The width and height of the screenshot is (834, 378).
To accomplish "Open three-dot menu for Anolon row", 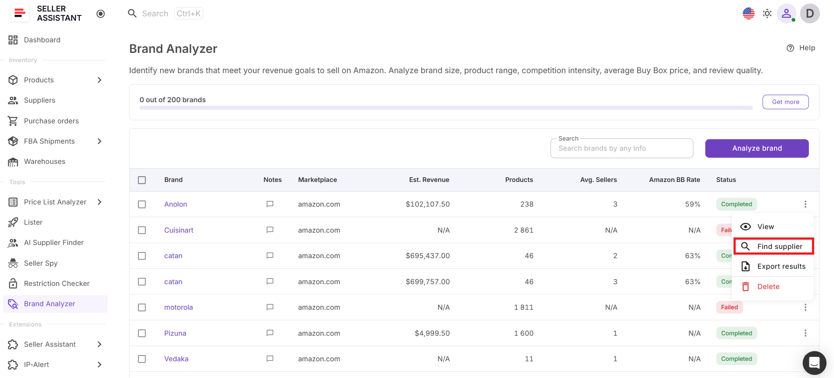I will click(x=805, y=204).
